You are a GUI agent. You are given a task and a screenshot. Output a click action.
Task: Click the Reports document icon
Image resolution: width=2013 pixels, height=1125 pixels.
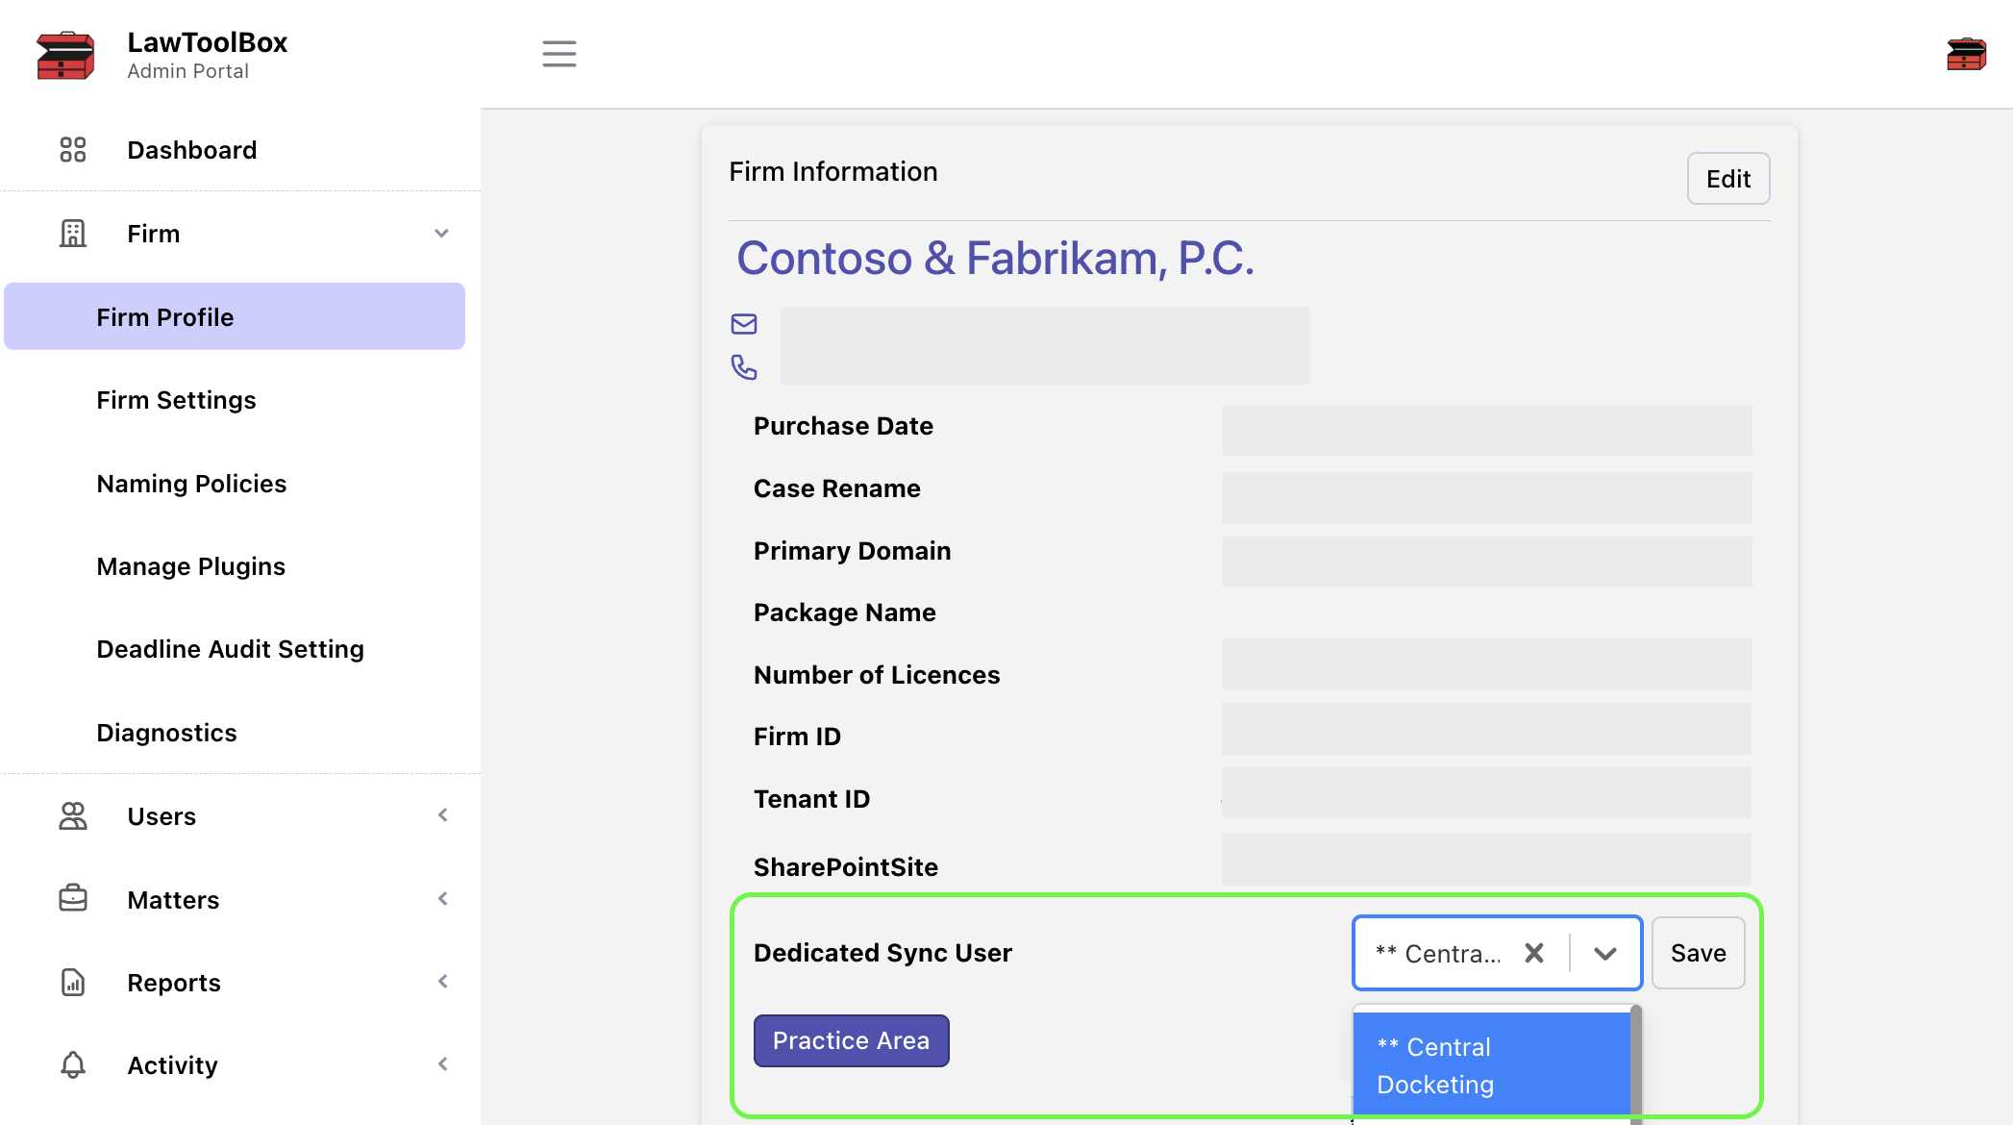point(73,982)
